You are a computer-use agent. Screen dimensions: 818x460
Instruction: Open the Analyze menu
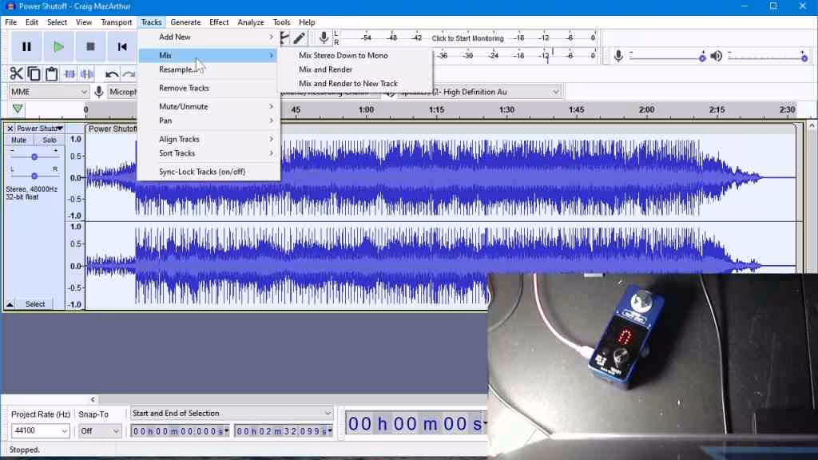251,22
